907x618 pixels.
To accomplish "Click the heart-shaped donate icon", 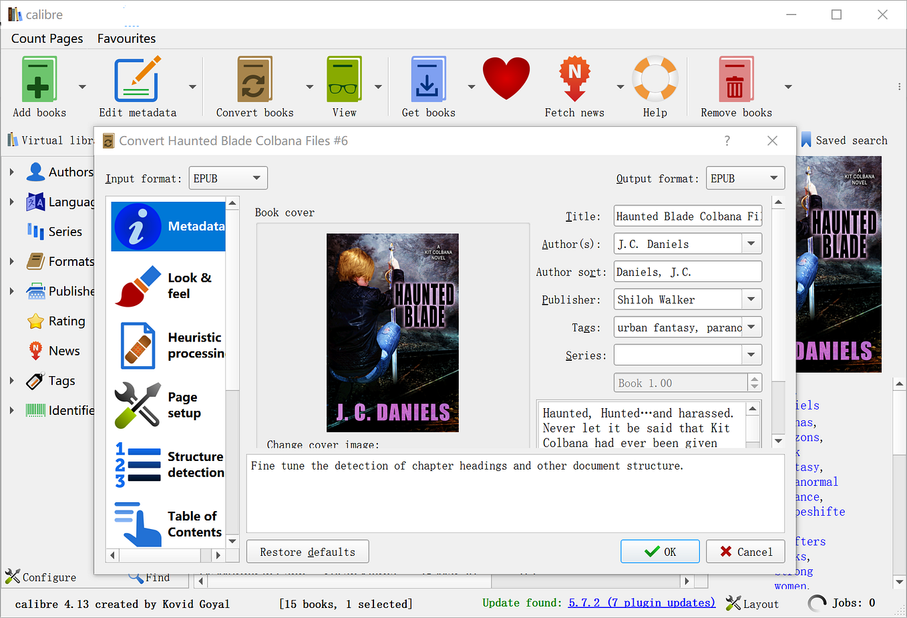I will pyautogui.click(x=506, y=78).
